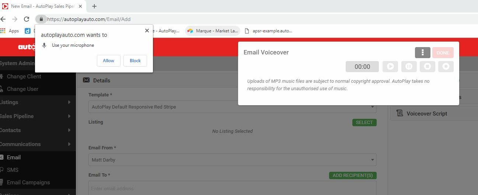Open Email in the sidebar

14,157
